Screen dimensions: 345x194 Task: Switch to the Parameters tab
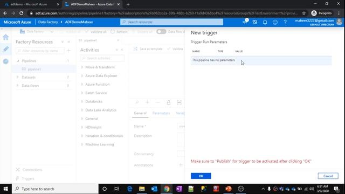pyautogui.click(x=161, y=113)
